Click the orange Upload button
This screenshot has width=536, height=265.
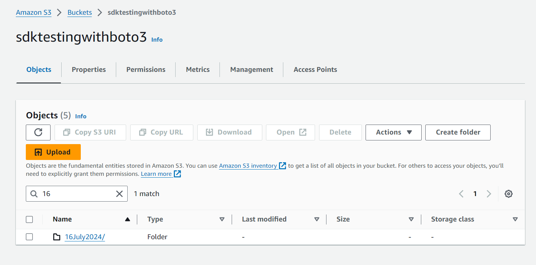(53, 152)
